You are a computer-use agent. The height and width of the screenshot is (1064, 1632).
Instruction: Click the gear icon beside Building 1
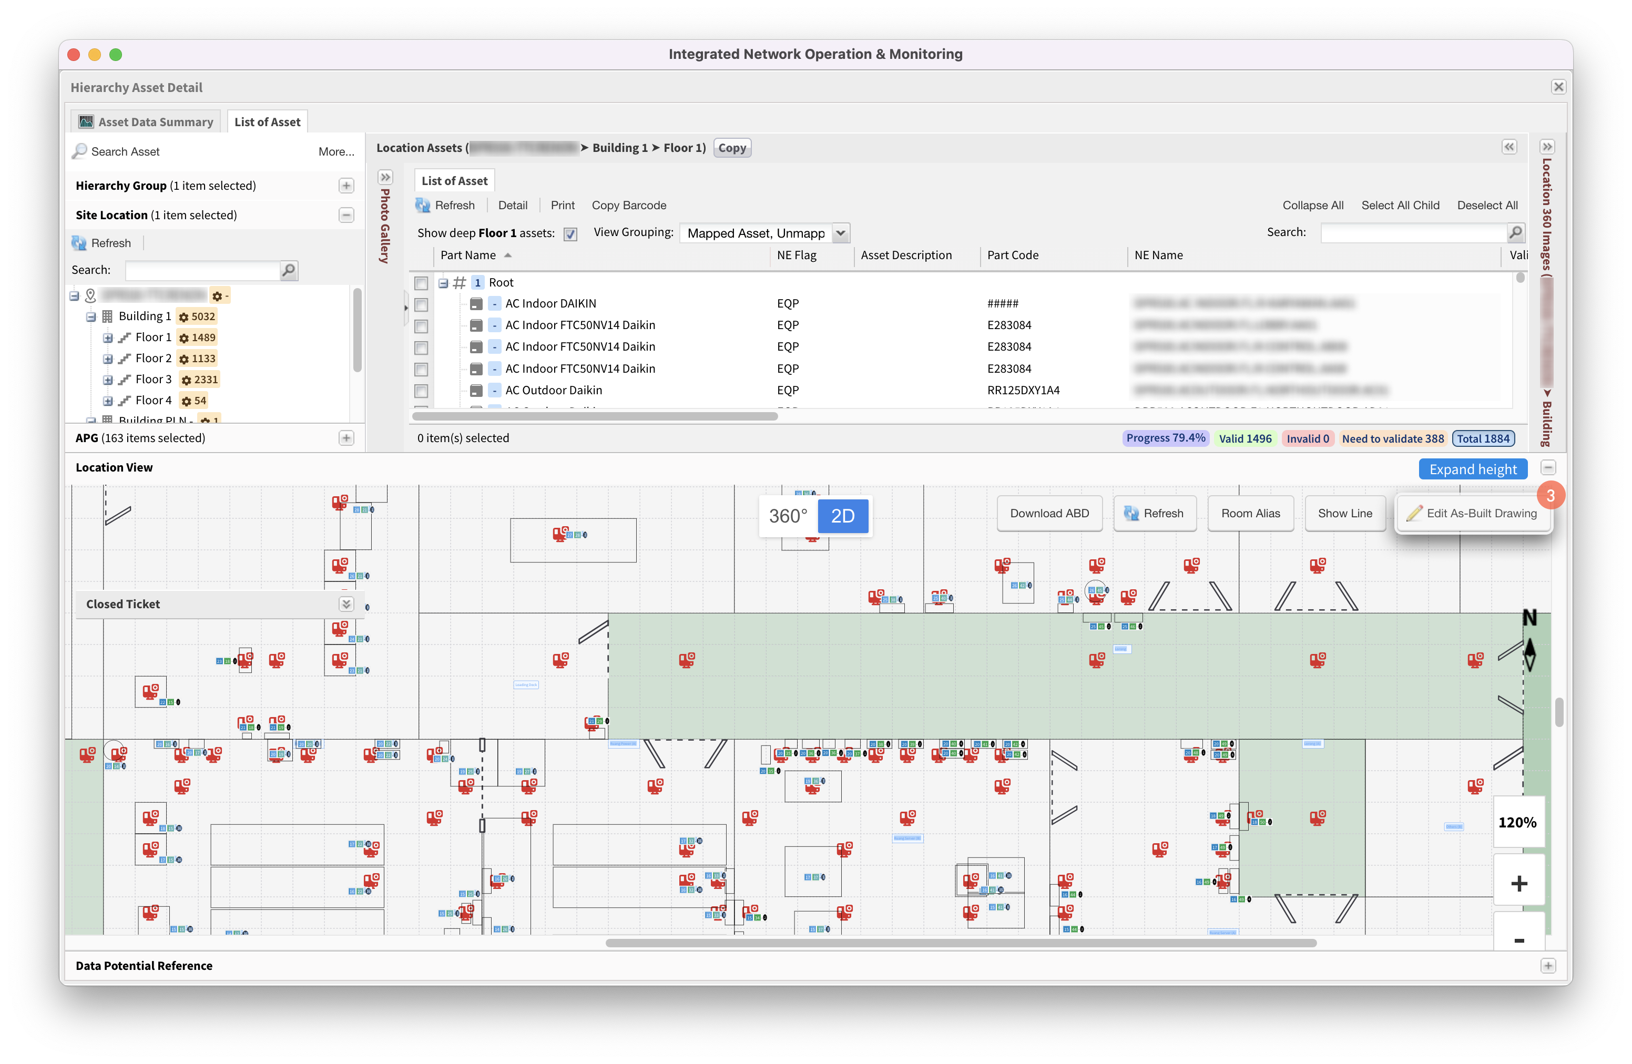tap(183, 317)
